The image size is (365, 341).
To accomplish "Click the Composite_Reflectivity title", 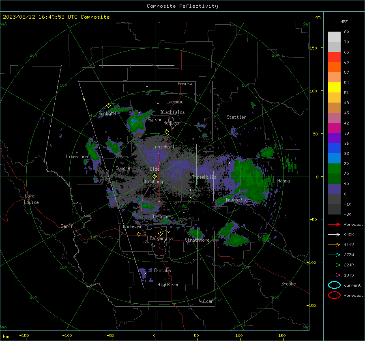I will pos(182,6).
